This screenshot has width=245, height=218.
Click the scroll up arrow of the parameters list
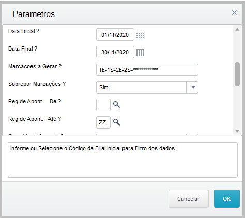[237, 29]
